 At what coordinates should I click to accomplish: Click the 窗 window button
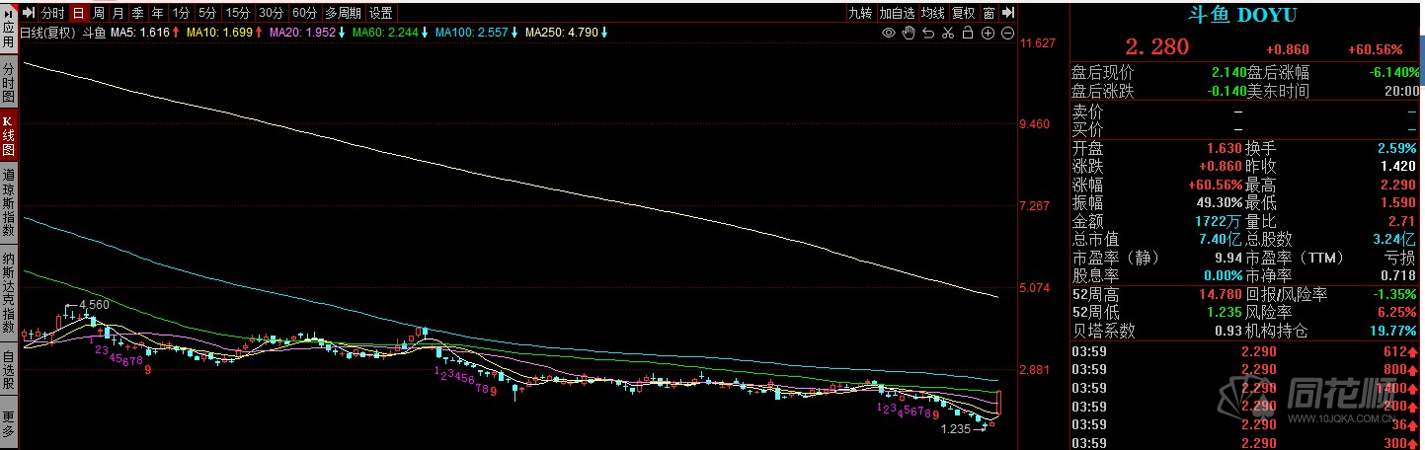tap(989, 13)
